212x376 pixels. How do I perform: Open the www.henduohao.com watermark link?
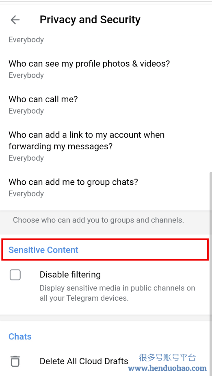point(167,368)
